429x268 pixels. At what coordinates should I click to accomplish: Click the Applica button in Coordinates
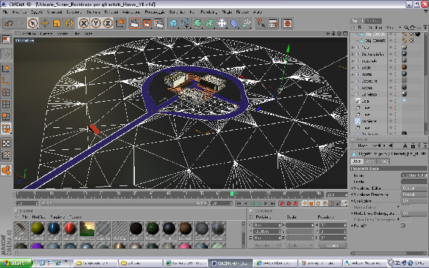point(332,245)
